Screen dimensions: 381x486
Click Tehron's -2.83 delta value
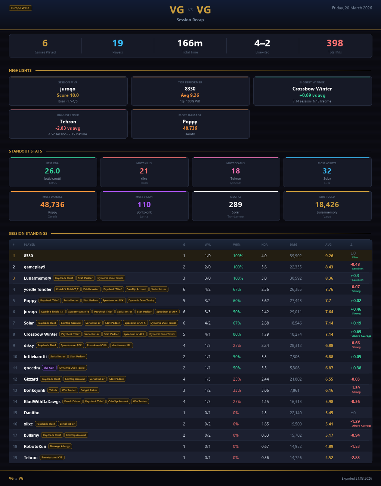(355, 458)
